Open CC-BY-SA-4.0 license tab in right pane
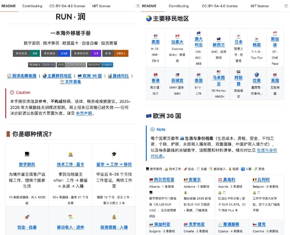 pyautogui.click(x=220, y=6)
